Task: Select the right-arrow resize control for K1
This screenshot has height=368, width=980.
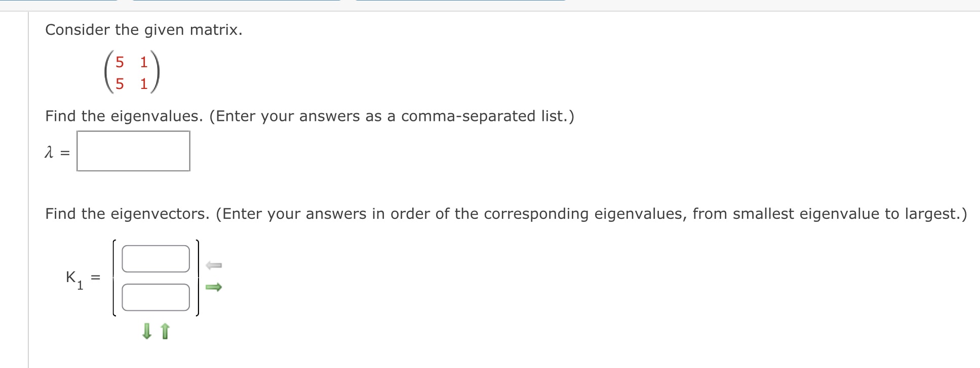Action: [x=213, y=287]
